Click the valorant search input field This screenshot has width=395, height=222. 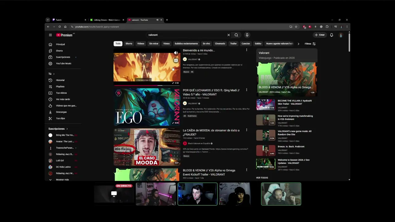(x=186, y=35)
